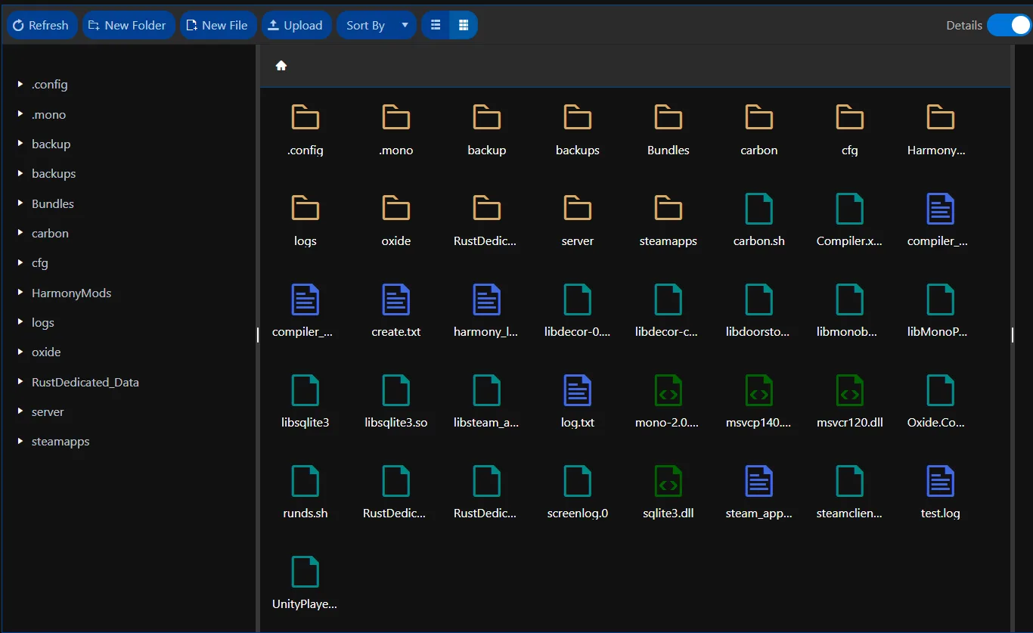Select the file starting with UnityPlaye
This screenshot has height=633, width=1033.
(x=306, y=572)
